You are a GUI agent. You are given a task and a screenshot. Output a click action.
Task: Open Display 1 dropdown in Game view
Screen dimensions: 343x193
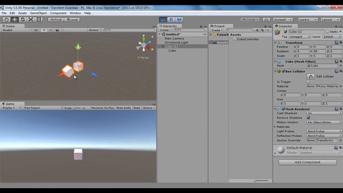(x=11, y=108)
